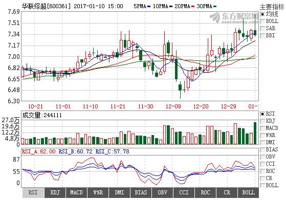Switch to the ROC bottom tab
286x200 pixels.
coord(205,192)
